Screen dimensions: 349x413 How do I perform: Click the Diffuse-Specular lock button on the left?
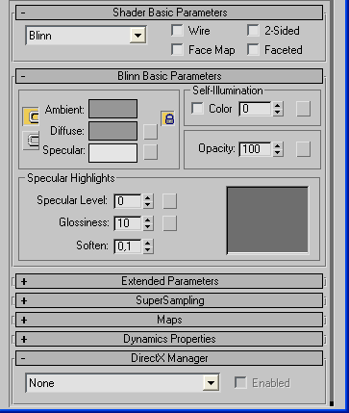[x=31, y=141]
